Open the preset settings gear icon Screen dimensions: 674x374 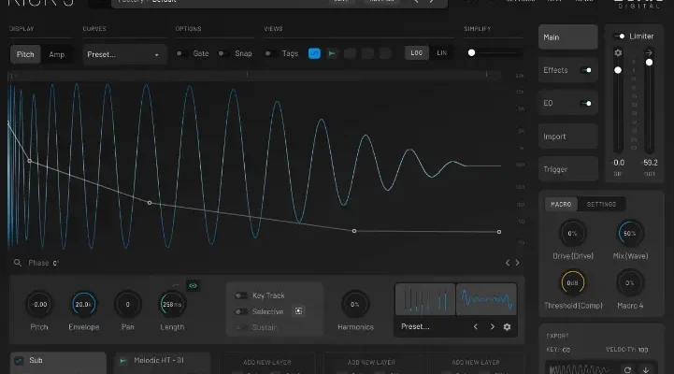coord(508,327)
